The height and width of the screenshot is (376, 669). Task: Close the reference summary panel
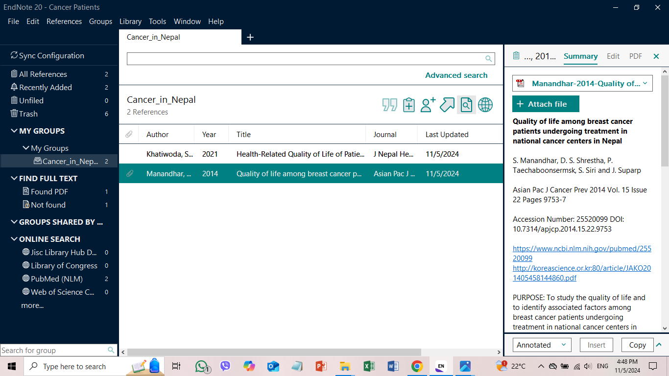tap(656, 56)
